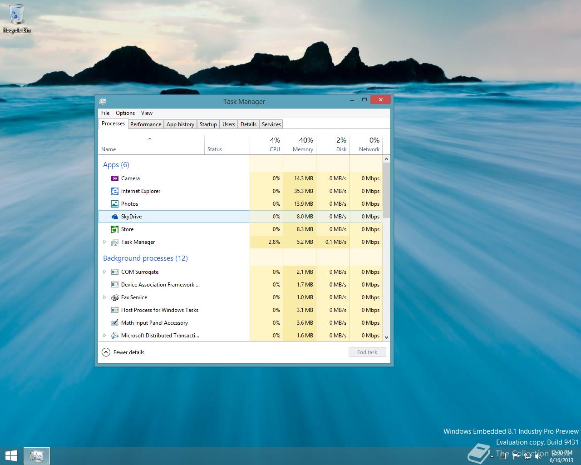Click the 2.8% CPU value
581x465 pixels.
pos(274,242)
